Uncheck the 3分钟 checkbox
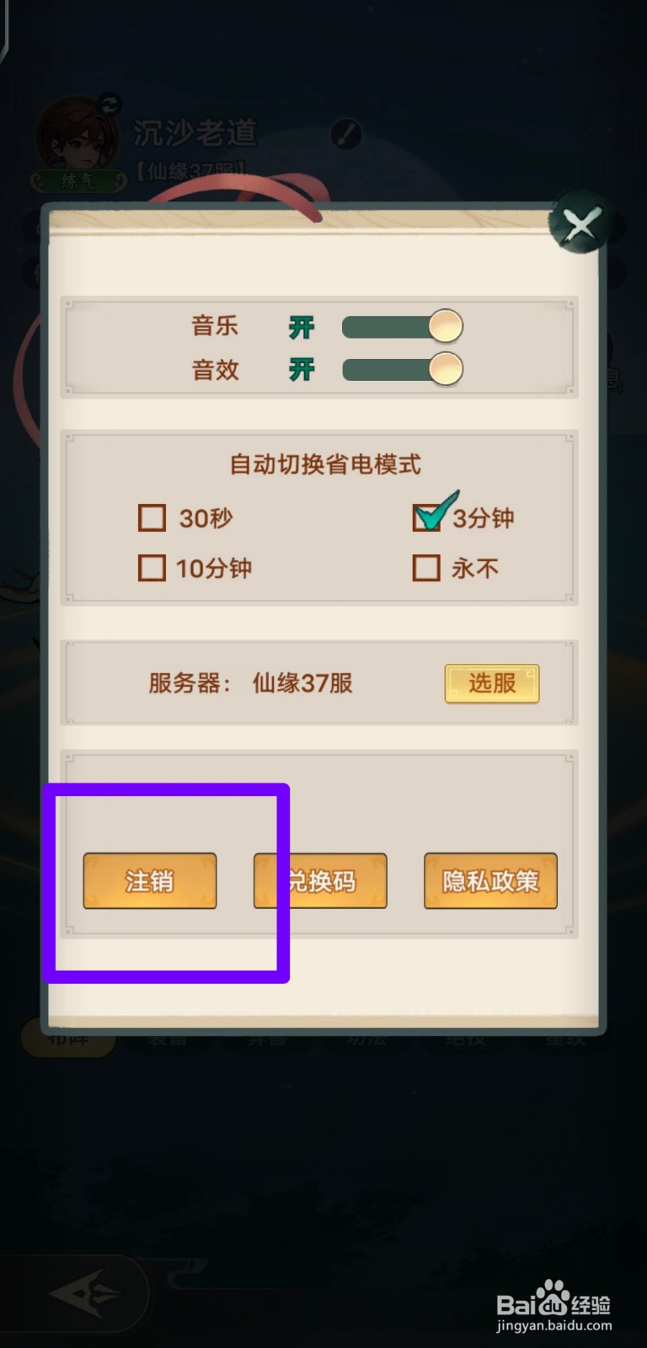The width and height of the screenshot is (647, 1348). coord(426,517)
